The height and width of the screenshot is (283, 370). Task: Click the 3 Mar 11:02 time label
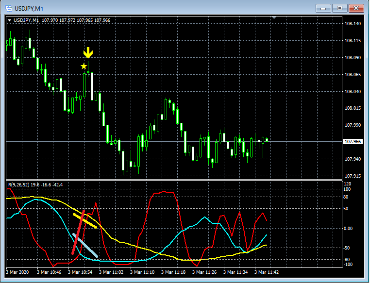(x=111, y=272)
